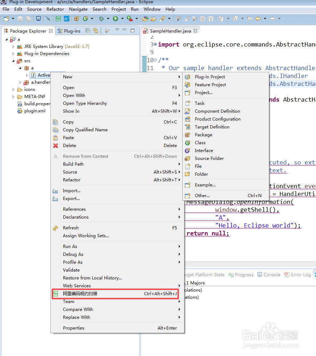Switch to the Plug-ins tab
The image size is (316, 356).
click(69, 31)
